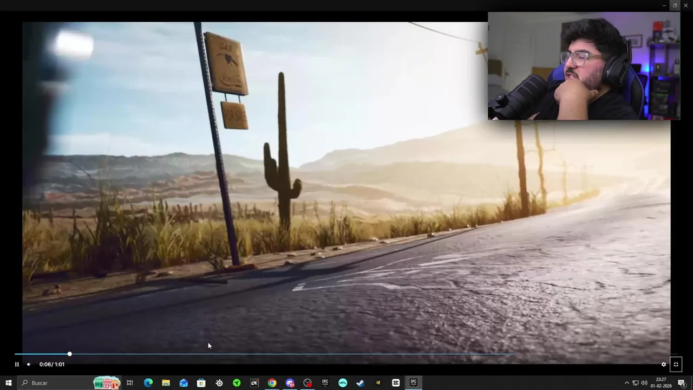Open the first Epic Games icon in the taskbar

325,383
